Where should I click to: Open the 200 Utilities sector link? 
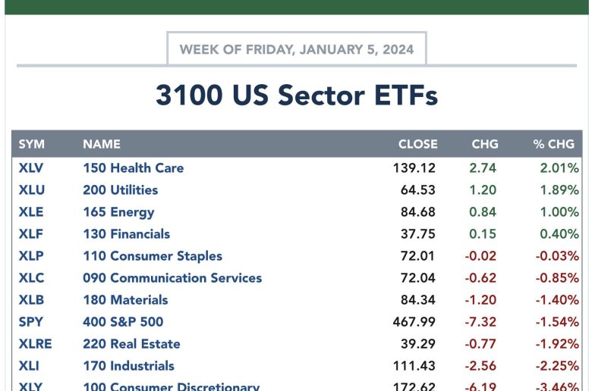point(120,189)
